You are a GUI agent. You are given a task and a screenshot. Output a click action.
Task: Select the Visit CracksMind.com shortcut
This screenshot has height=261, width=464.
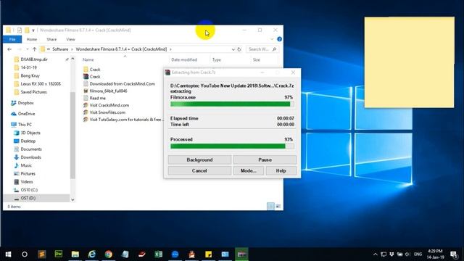pos(109,105)
